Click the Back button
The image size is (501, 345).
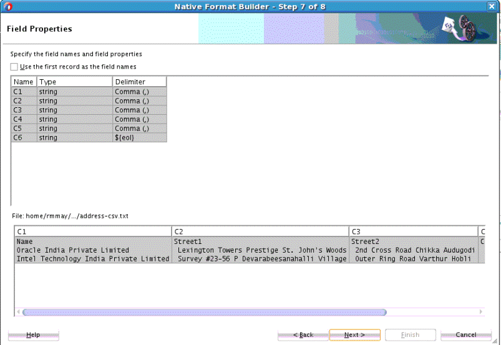[x=303, y=335]
